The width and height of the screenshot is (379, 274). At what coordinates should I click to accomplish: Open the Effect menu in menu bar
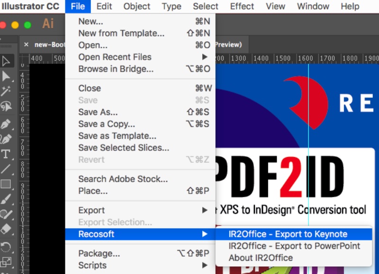click(x=242, y=6)
